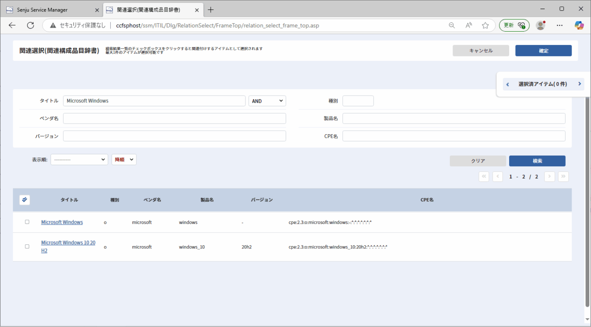The height and width of the screenshot is (327, 591).
Task: Click the タイトル input field
Action: [154, 101]
